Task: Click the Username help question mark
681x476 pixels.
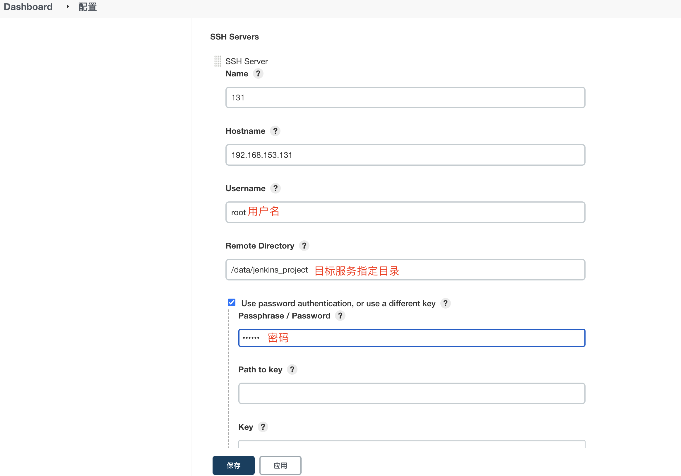Action: pyautogui.click(x=275, y=188)
